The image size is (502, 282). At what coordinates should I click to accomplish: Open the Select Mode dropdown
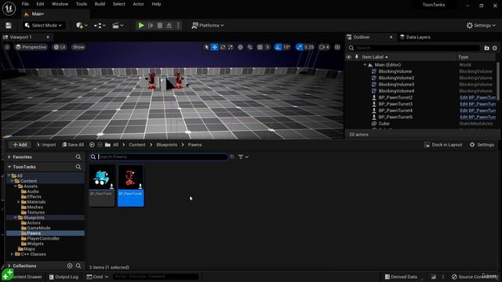click(x=44, y=25)
